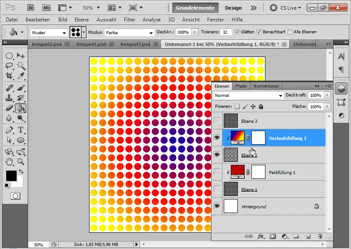Open the Character panel icon
The height and width of the screenshot is (249, 351).
click(341, 57)
